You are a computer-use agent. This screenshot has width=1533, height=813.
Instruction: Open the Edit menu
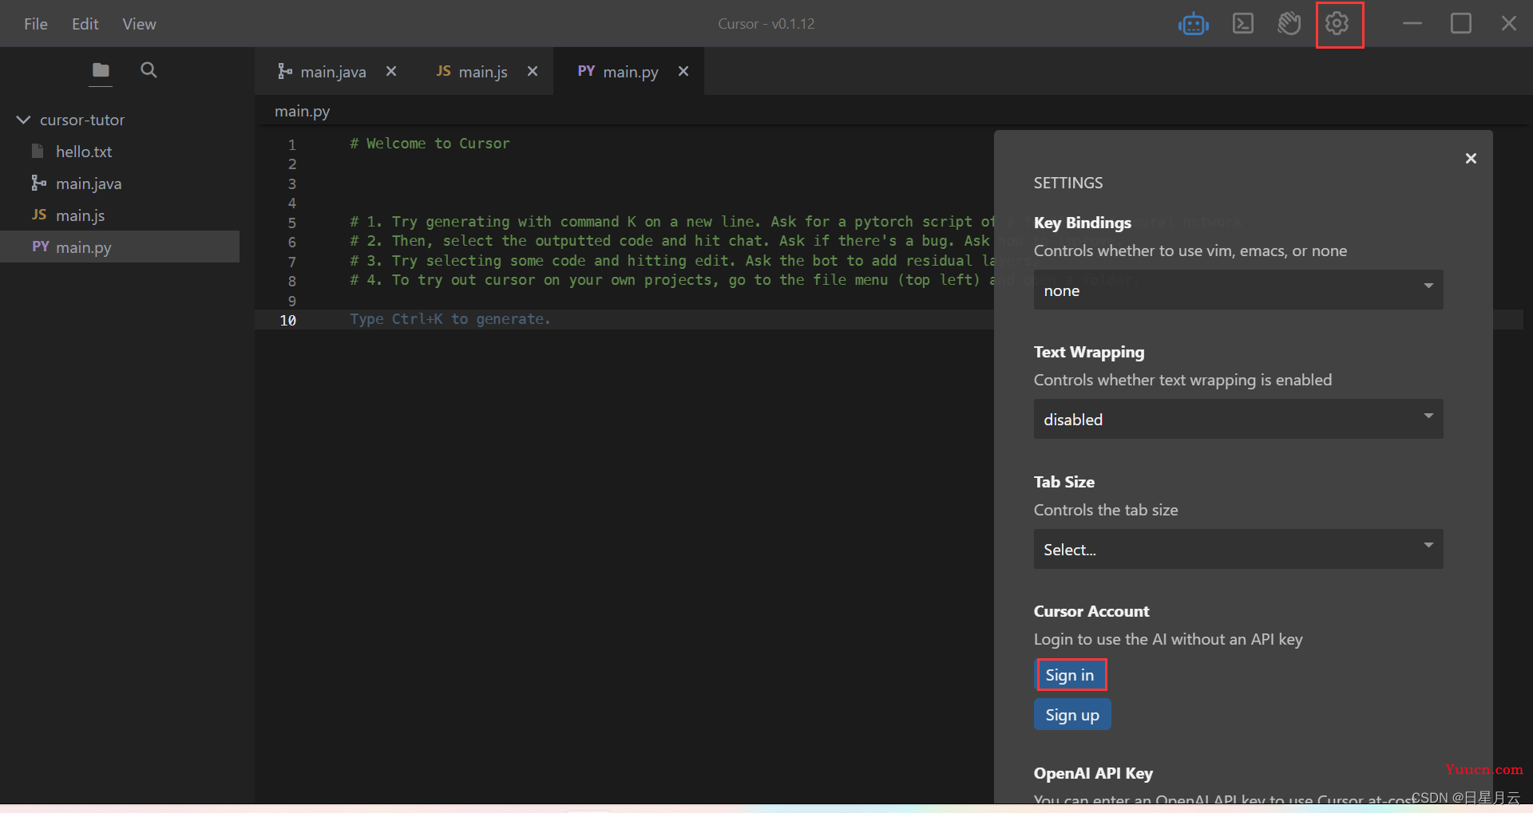tap(85, 24)
